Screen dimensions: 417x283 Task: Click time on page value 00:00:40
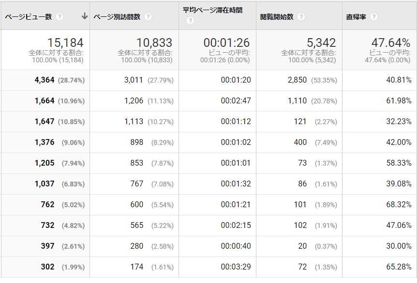coord(236,246)
